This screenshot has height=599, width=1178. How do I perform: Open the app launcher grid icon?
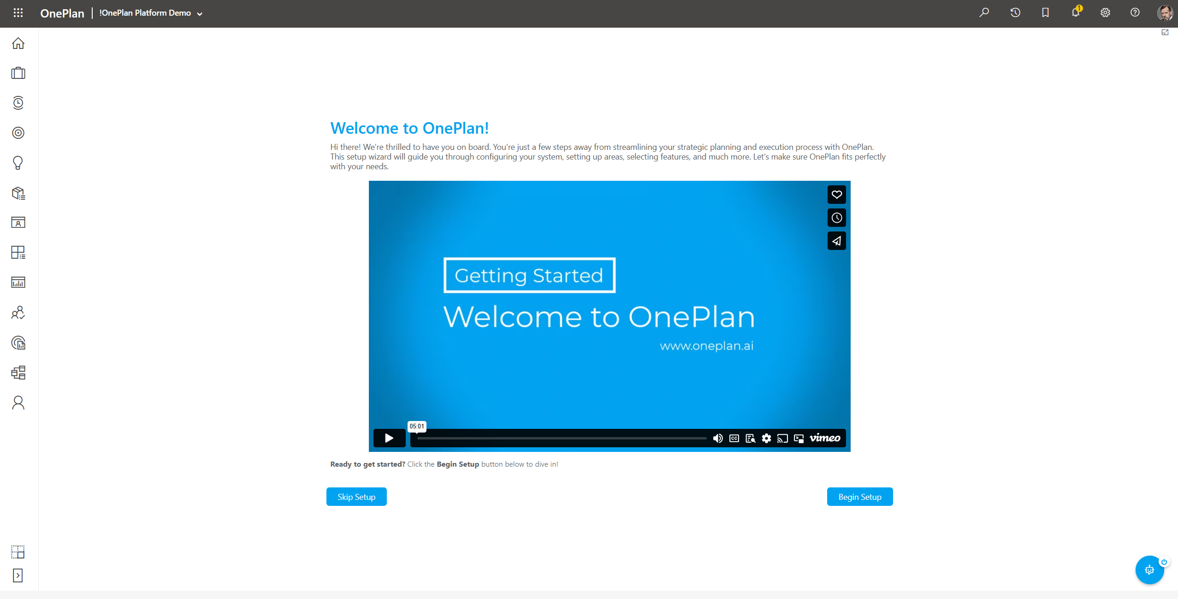[x=18, y=13]
